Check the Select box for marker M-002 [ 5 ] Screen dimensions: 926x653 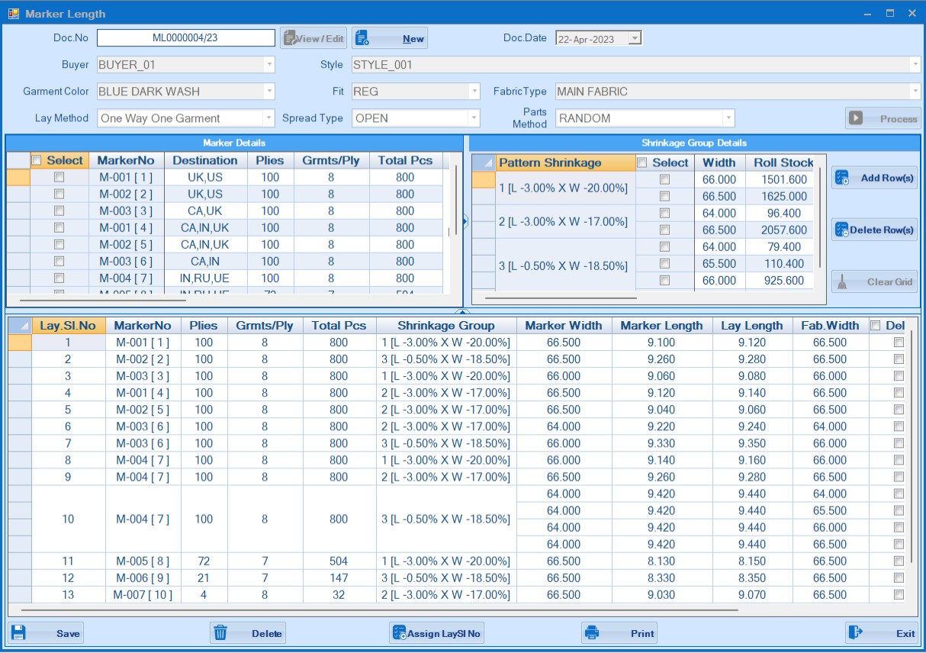click(59, 244)
